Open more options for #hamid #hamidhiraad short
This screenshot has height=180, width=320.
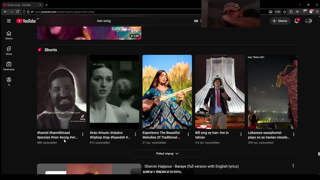tap(83, 134)
